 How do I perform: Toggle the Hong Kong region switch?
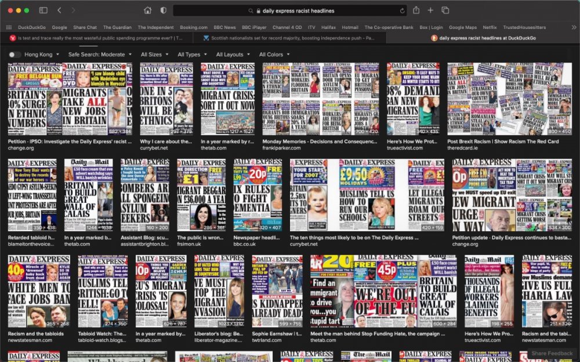point(15,54)
